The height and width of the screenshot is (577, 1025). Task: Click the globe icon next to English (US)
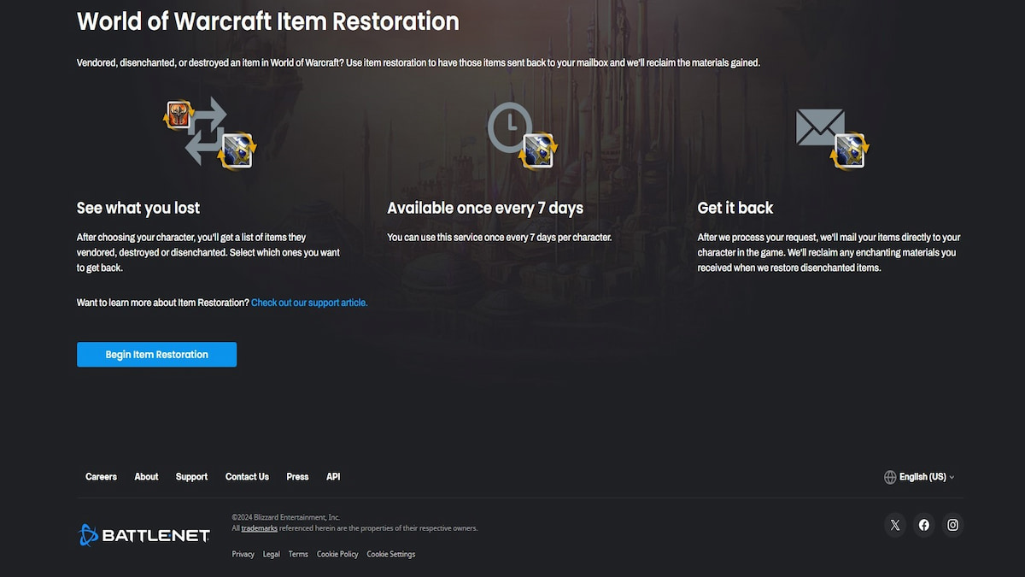890,476
